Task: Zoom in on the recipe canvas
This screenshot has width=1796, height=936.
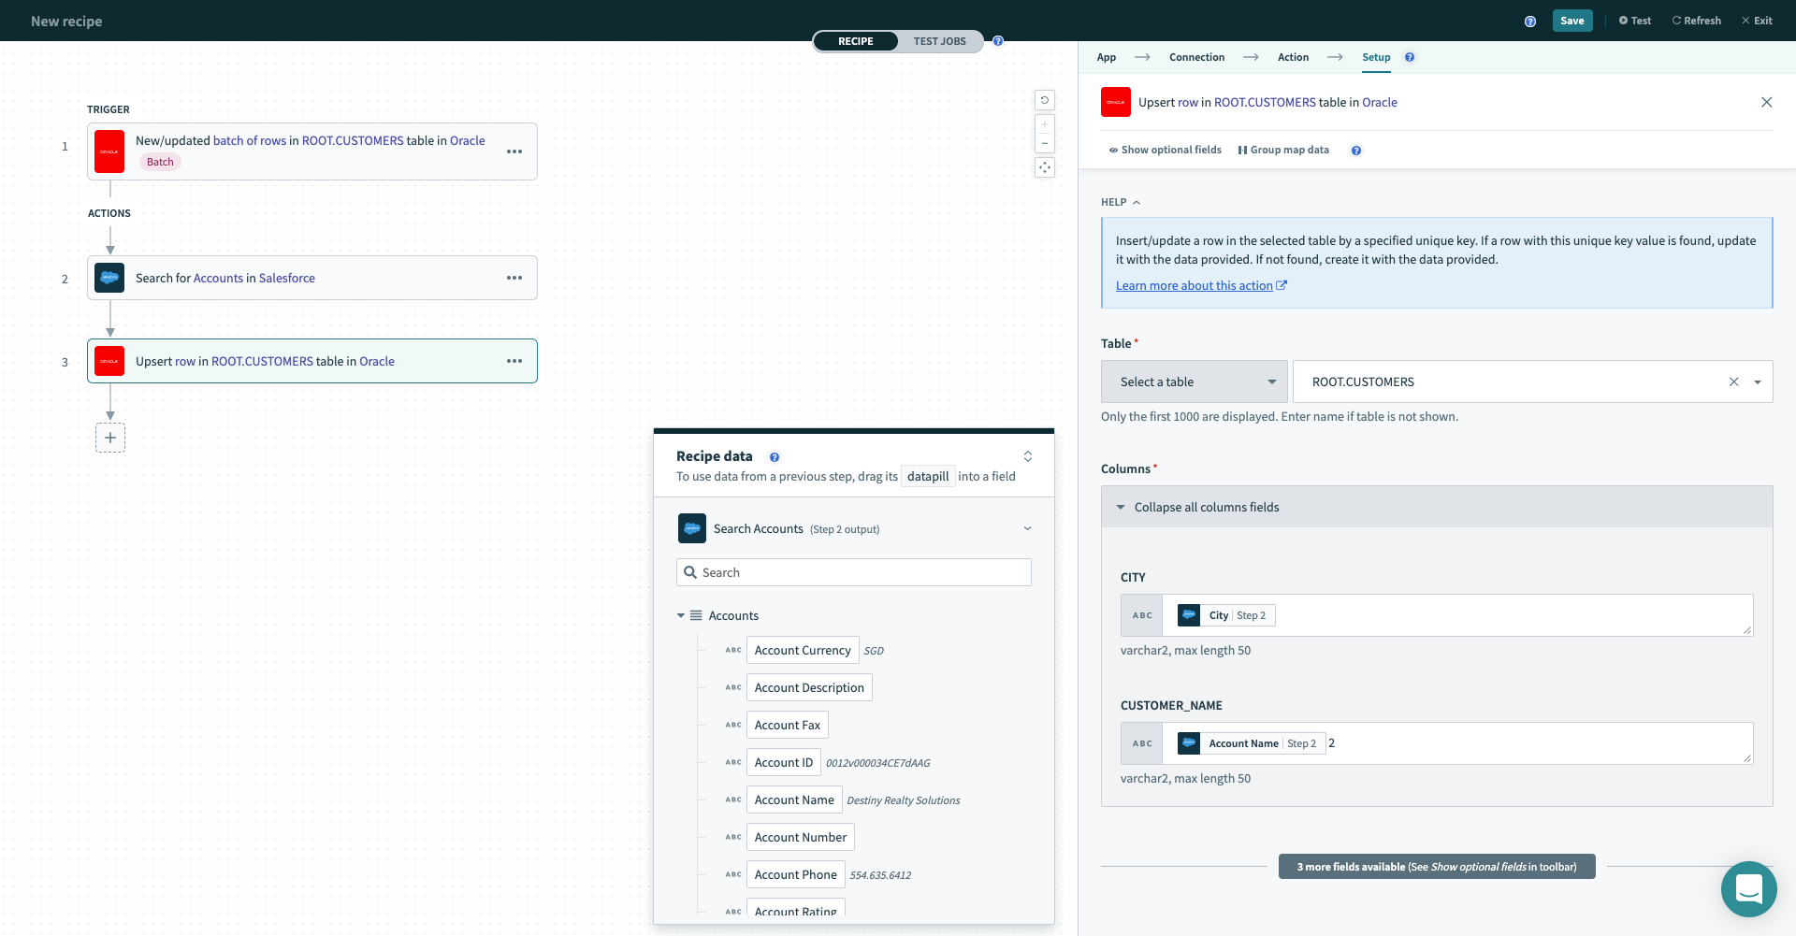Action: click(1045, 124)
